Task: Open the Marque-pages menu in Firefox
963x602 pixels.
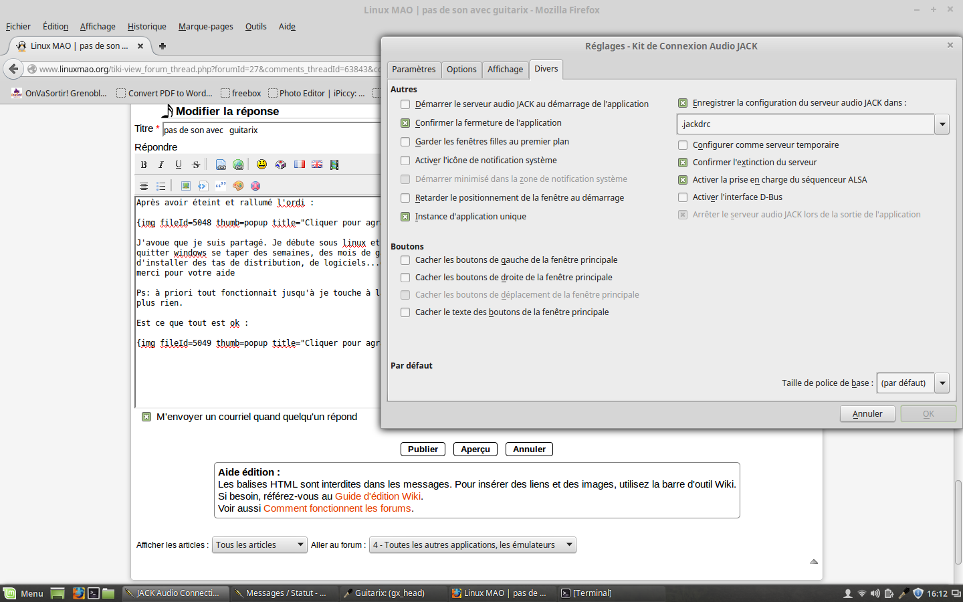Action: [x=205, y=27]
